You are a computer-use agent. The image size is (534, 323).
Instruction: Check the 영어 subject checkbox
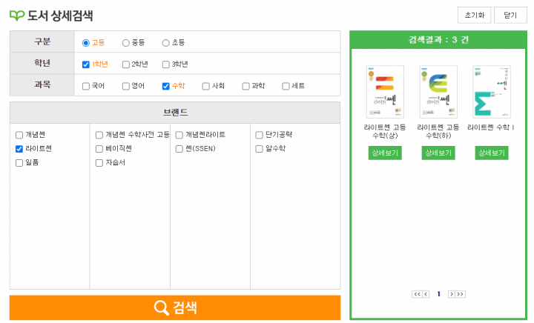pos(125,87)
